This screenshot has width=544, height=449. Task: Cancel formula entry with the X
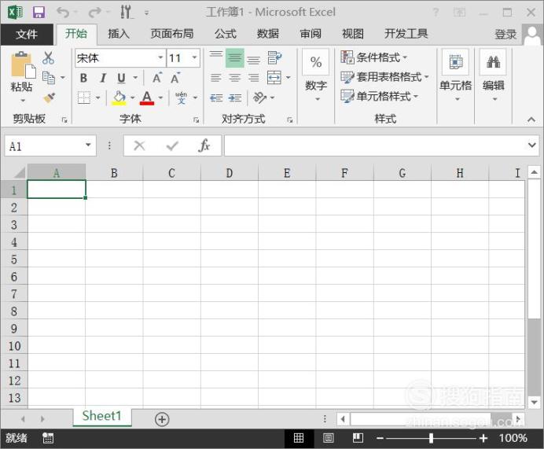[139, 145]
